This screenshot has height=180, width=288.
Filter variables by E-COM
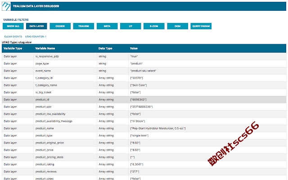[x=154, y=26]
